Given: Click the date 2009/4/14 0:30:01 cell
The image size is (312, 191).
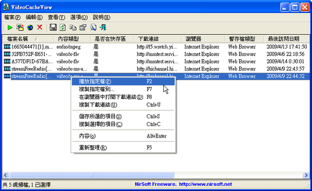Looking at the screenshot, I should [285, 61].
